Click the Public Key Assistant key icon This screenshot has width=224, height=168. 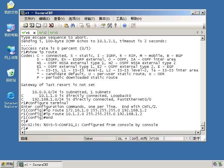pos(116,25)
